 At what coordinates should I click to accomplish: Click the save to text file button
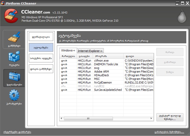170,117
